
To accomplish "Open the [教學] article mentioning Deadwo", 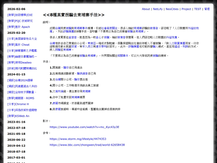I will pyautogui.click(x=19, y=62).
